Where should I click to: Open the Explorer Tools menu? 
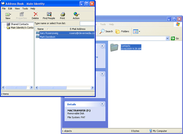tap(103, 24)
